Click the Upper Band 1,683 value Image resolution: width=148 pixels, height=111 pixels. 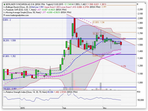tap(52, 7)
